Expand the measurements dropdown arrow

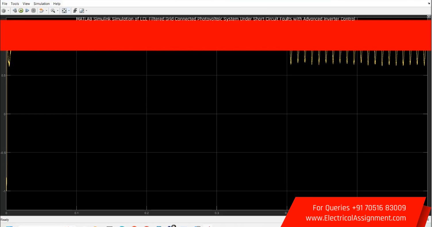pos(86,11)
